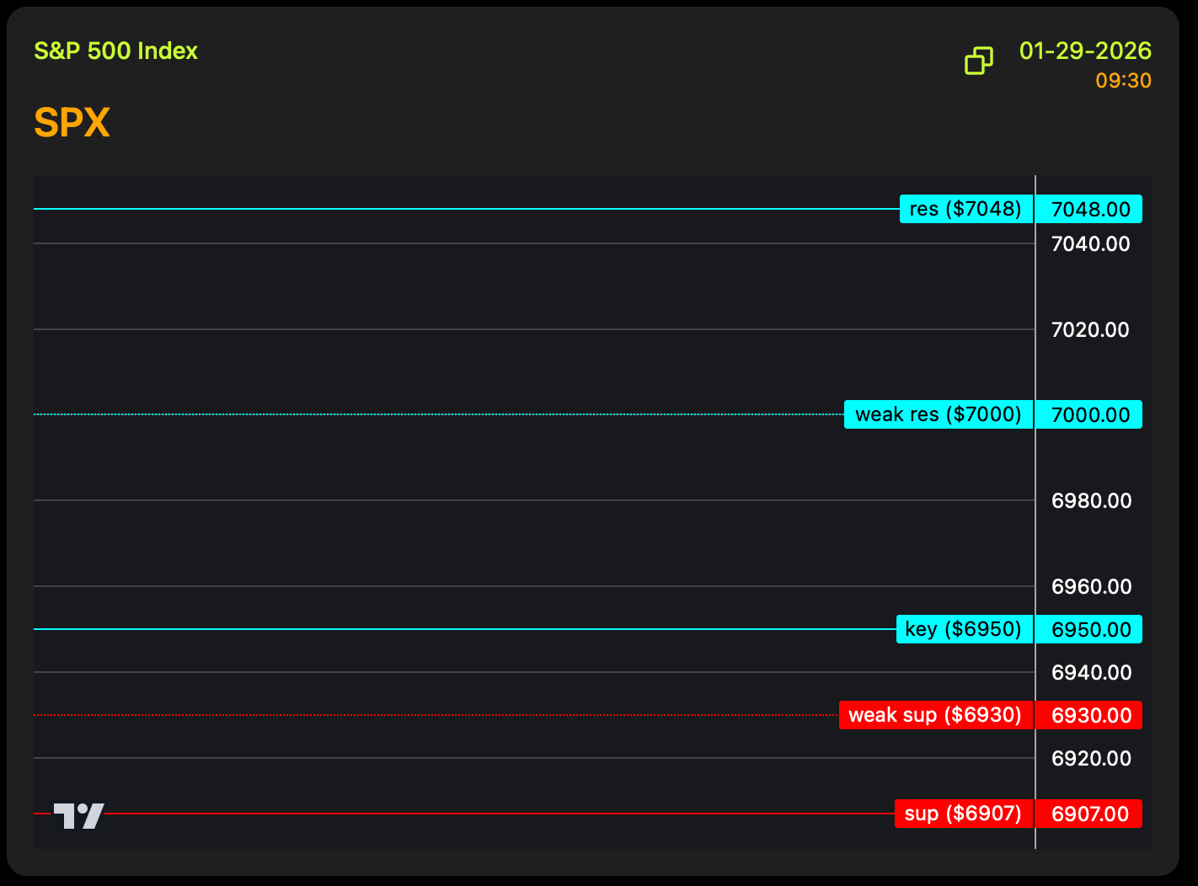Image resolution: width=1198 pixels, height=886 pixels.
Task: Click the 7020.00 price axis label
Action: tap(1090, 329)
